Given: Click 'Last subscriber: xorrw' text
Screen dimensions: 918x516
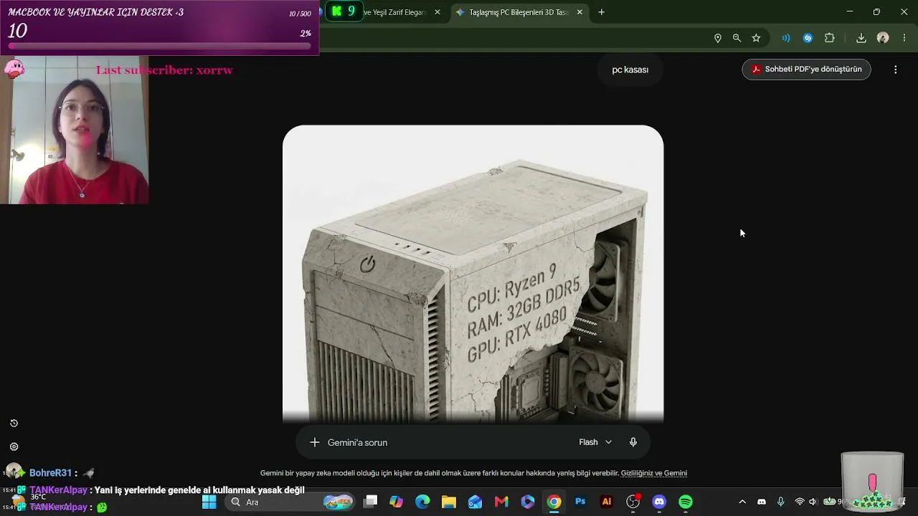Looking at the screenshot, I should click(x=164, y=70).
